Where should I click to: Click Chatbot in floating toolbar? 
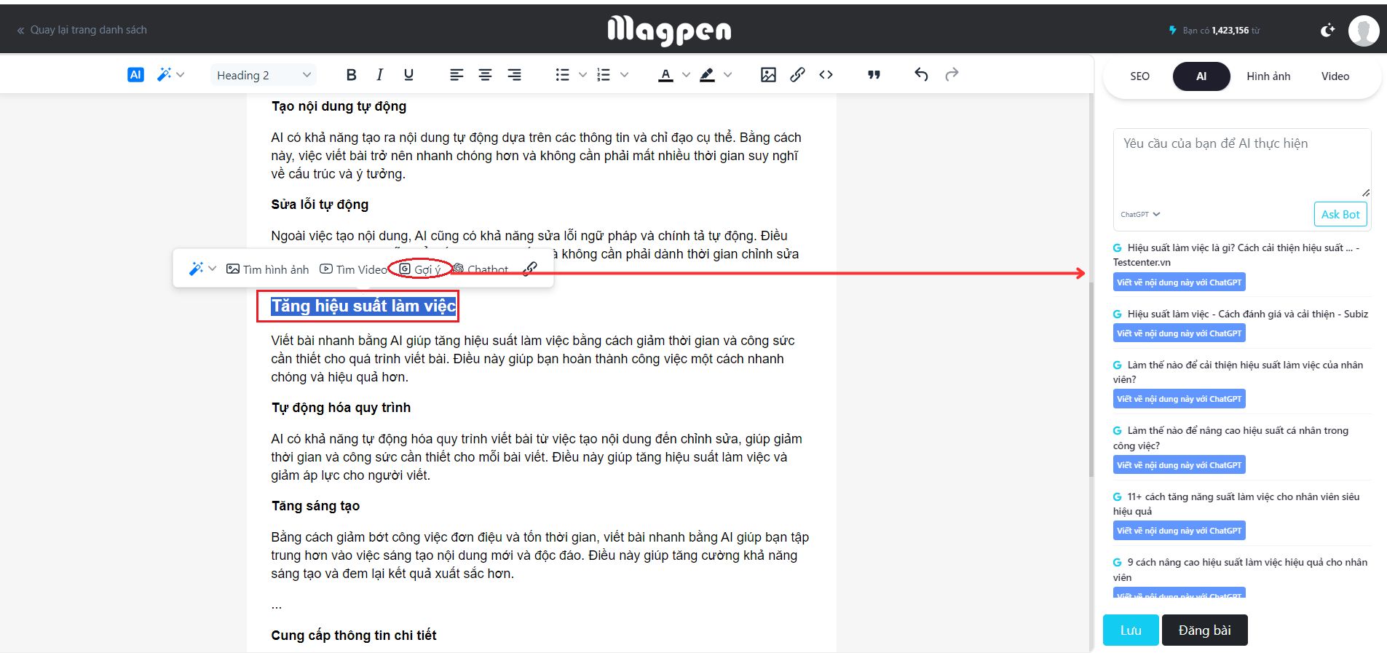pyautogui.click(x=481, y=269)
